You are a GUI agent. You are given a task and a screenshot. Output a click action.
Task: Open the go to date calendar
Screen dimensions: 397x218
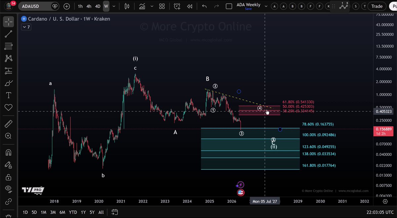pos(115,212)
